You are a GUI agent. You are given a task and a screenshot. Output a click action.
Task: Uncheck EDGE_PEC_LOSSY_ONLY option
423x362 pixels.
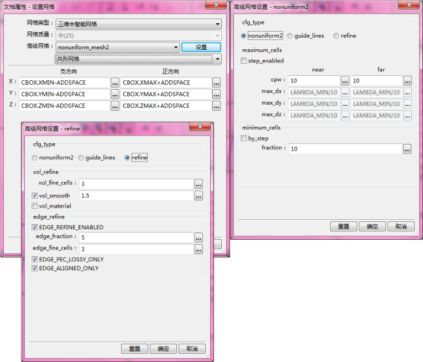pyautogui.click(x=35, y=260)
